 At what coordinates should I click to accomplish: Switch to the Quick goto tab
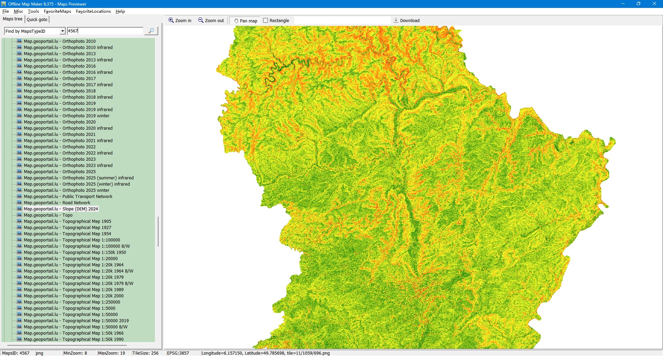click(37, 19)
